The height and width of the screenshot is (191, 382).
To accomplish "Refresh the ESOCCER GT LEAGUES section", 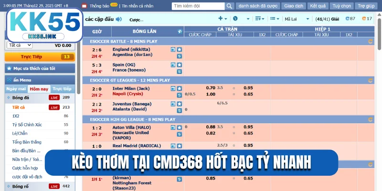I will click(x=371, y=80).
